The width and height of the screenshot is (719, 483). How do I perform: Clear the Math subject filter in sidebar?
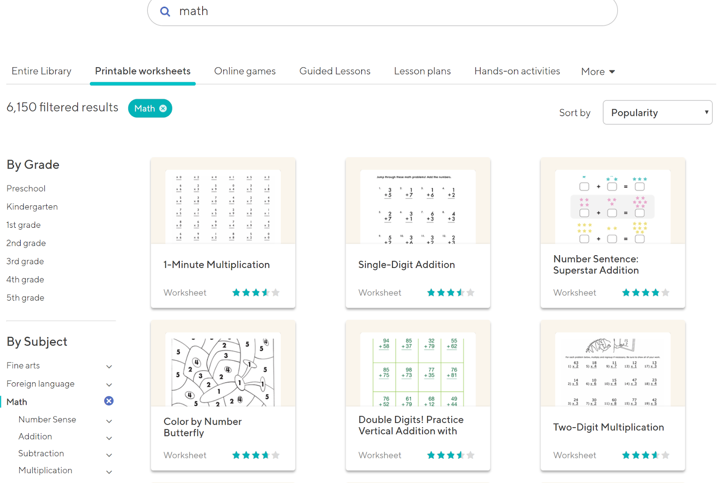pyautogui.click(x=109, y=401)
